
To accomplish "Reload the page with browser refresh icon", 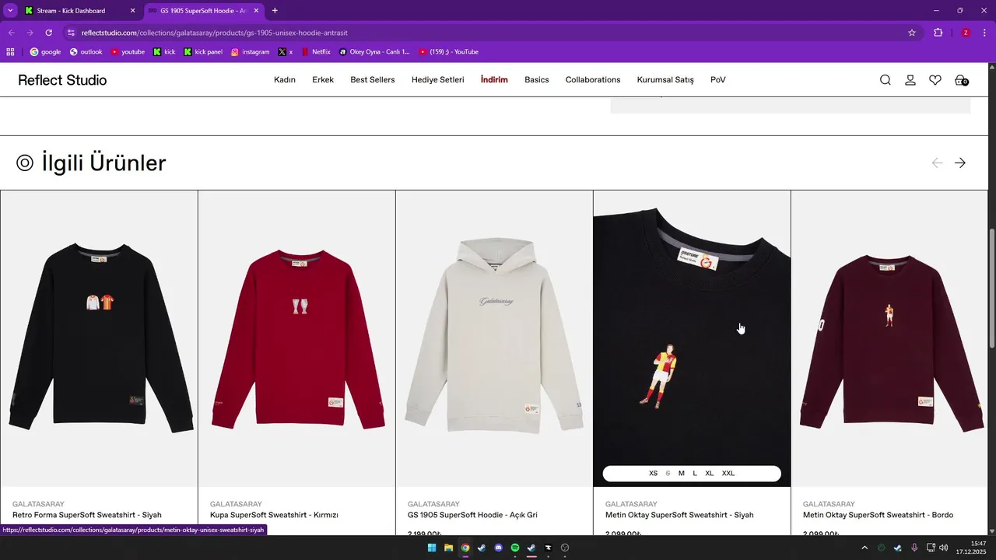I will (x=48, y=33).
